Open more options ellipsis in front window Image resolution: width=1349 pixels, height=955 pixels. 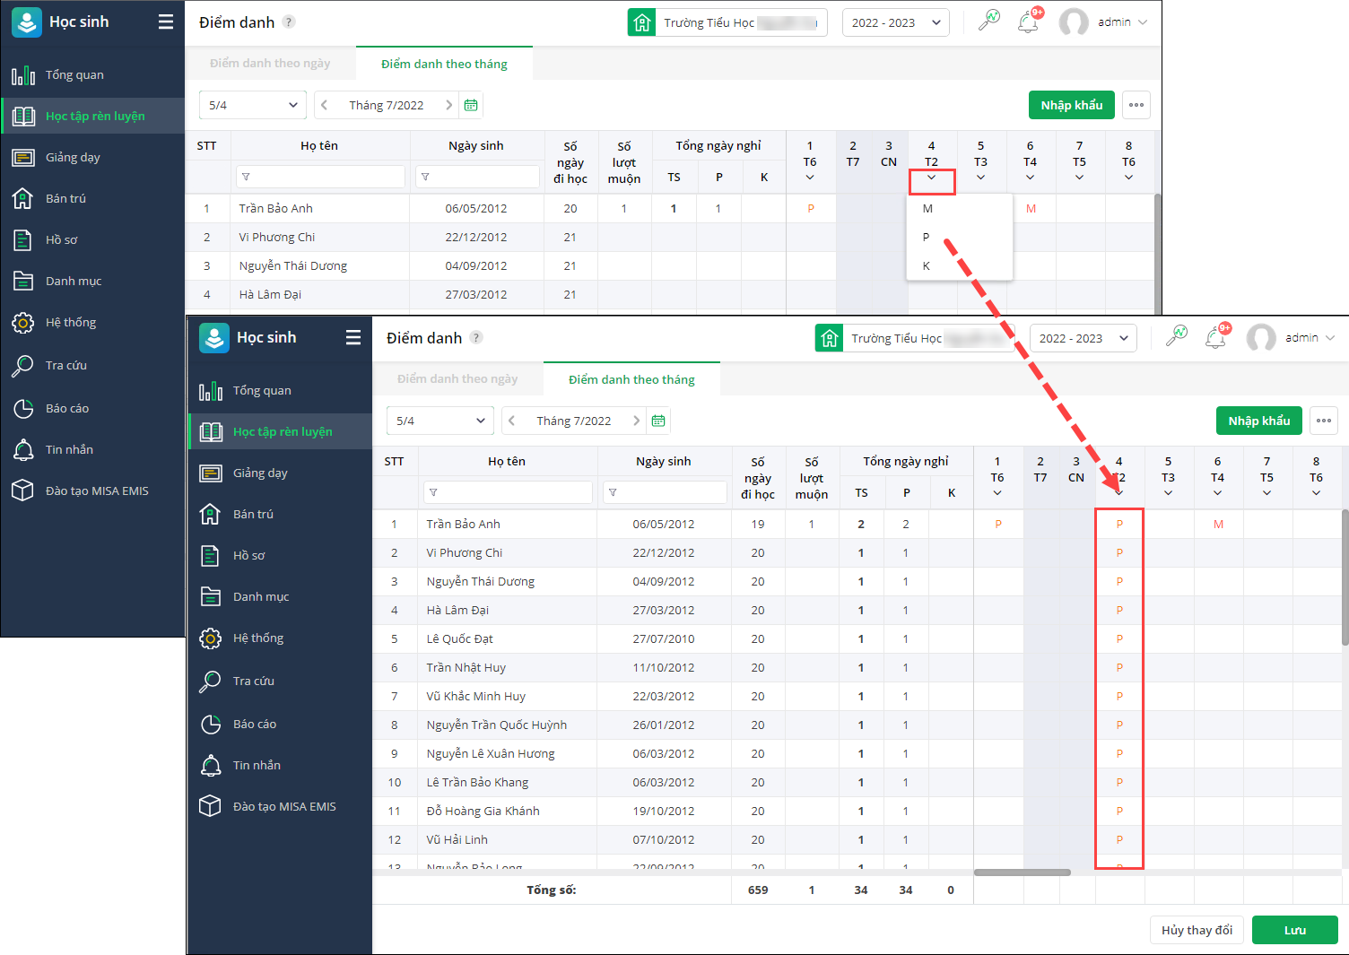point(1324,421)
